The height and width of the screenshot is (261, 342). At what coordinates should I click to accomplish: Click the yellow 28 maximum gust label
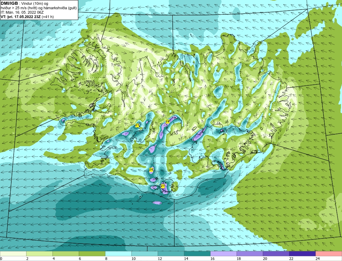(168, 121)
